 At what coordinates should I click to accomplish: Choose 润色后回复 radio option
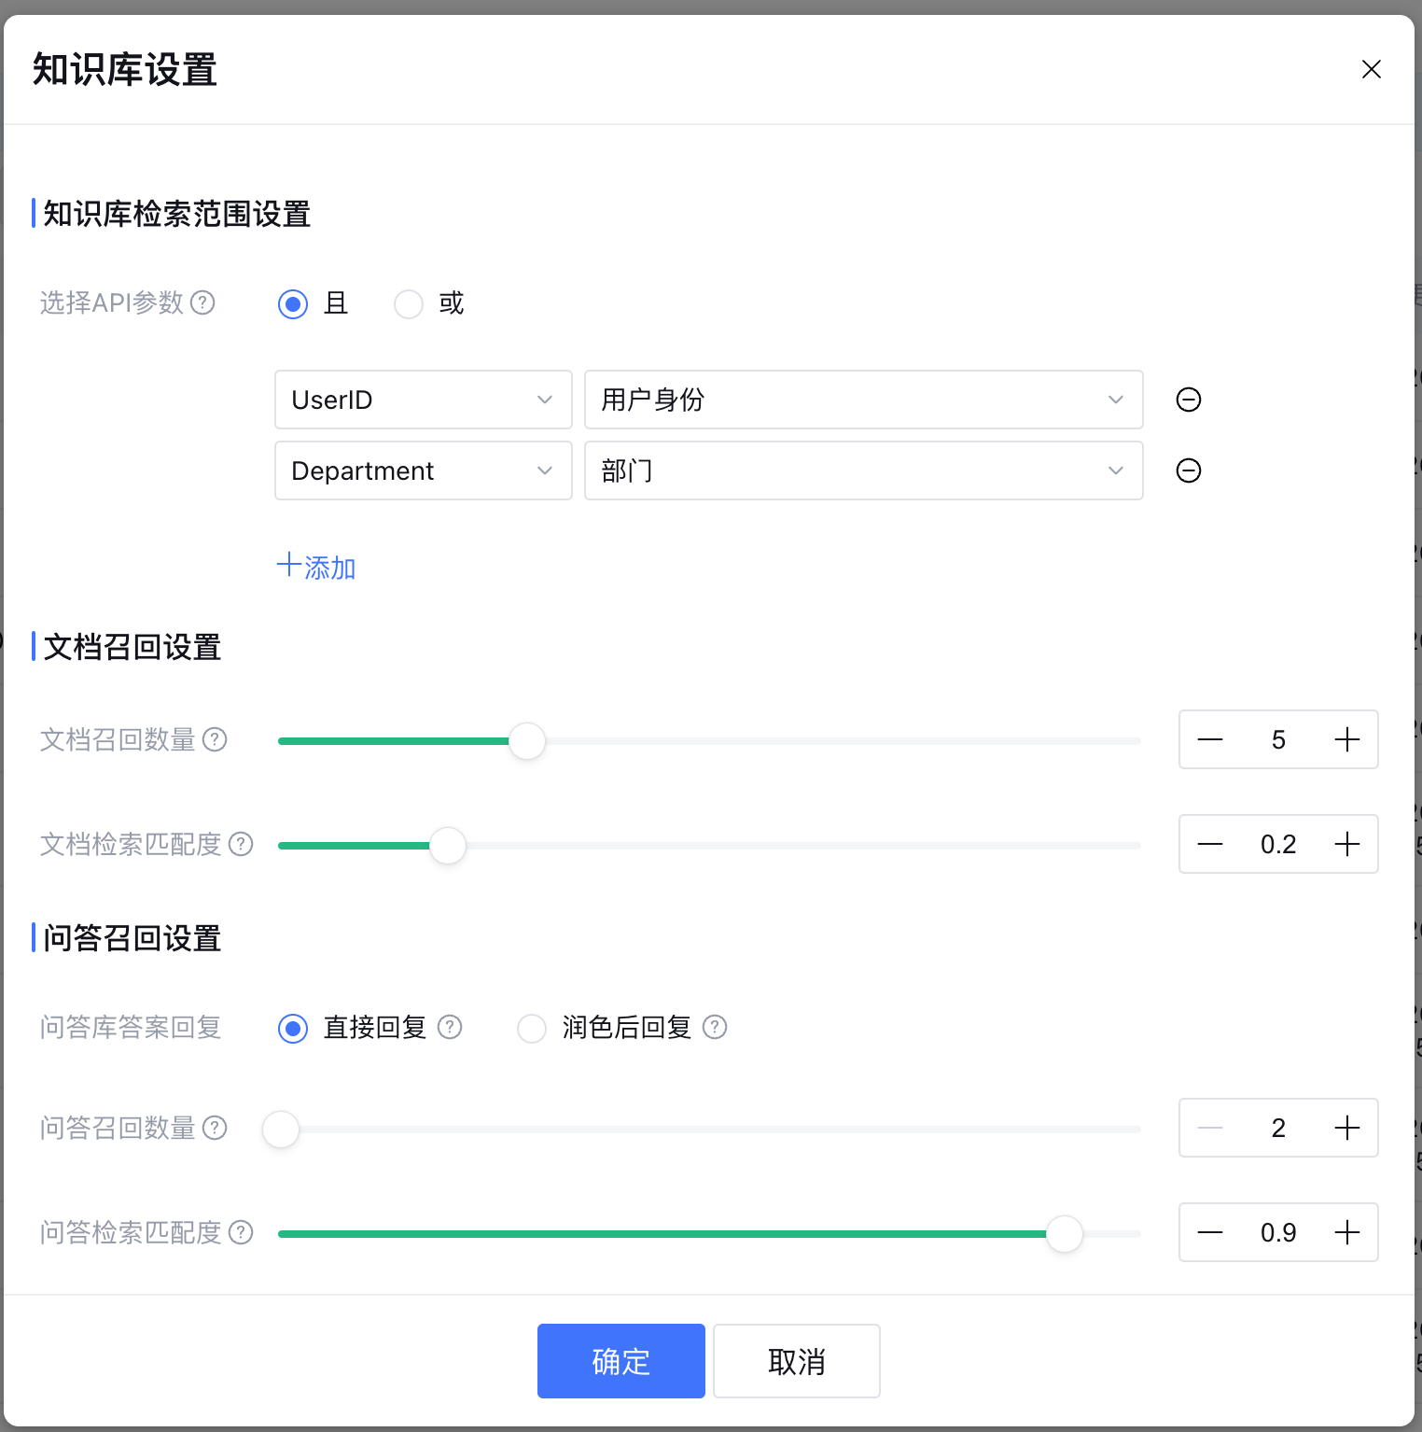532,1029
